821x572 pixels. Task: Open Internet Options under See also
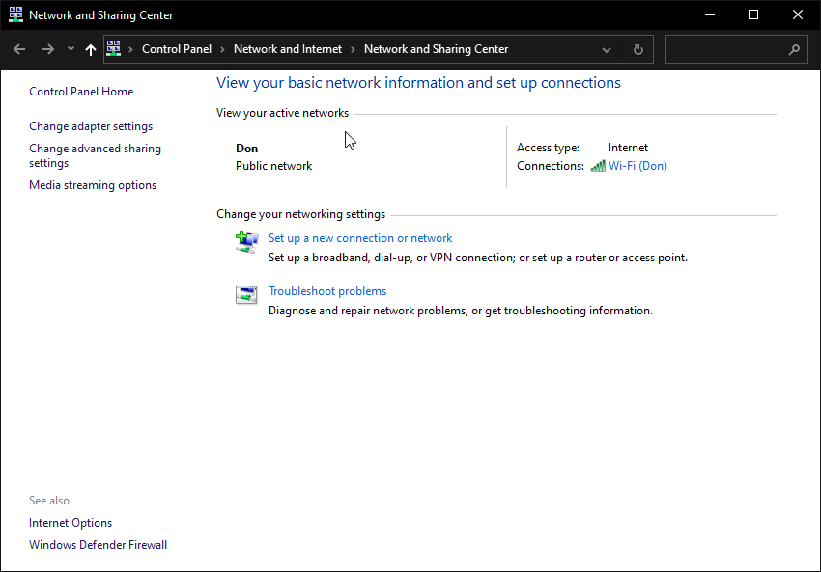(x=71, y=523)
